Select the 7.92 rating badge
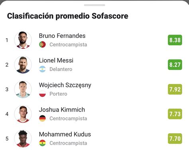Image resolution: width=189 pixels, height=150 pixels. point(175,89)
